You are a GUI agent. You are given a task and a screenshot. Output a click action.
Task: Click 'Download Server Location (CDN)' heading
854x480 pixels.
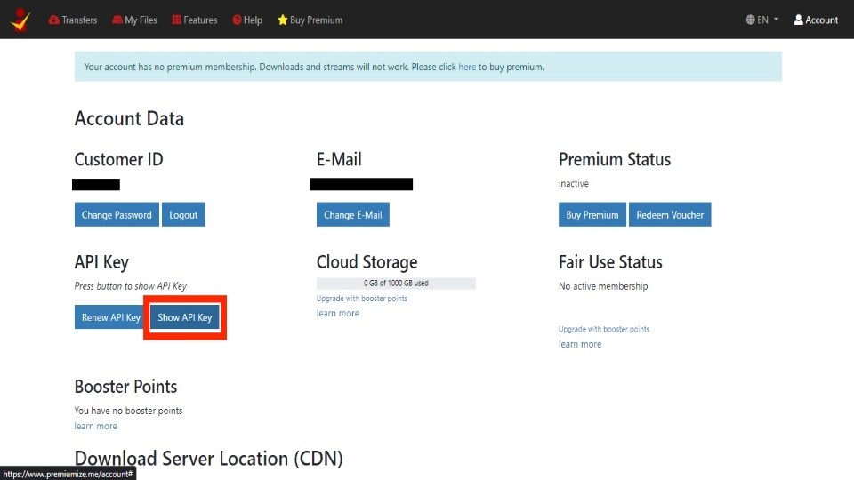[x=208, y=459]
